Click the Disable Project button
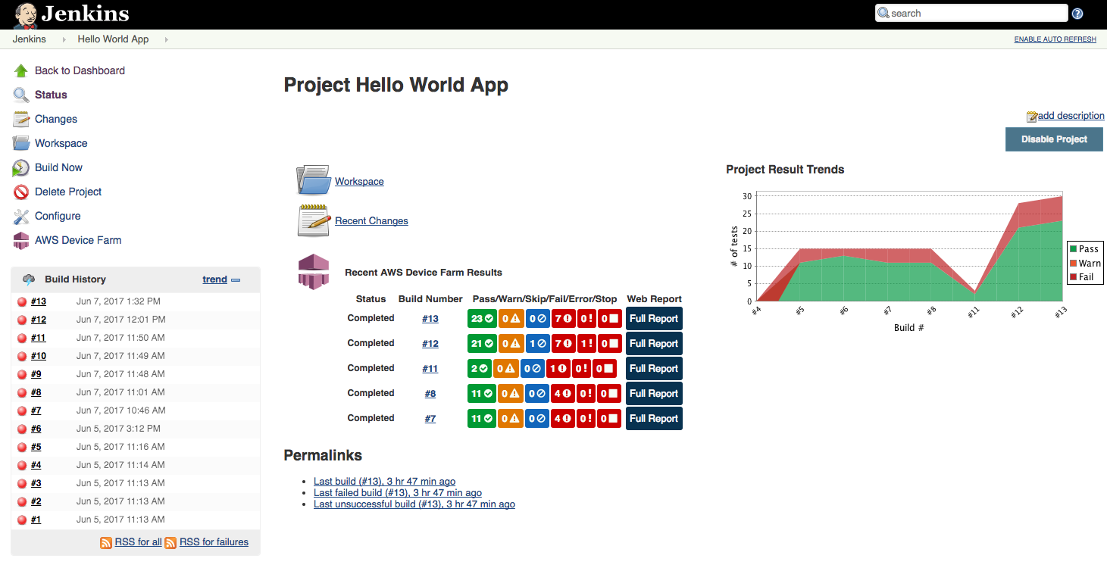The width and height of the screenshot is (1107, 568). coord(1054,139)
